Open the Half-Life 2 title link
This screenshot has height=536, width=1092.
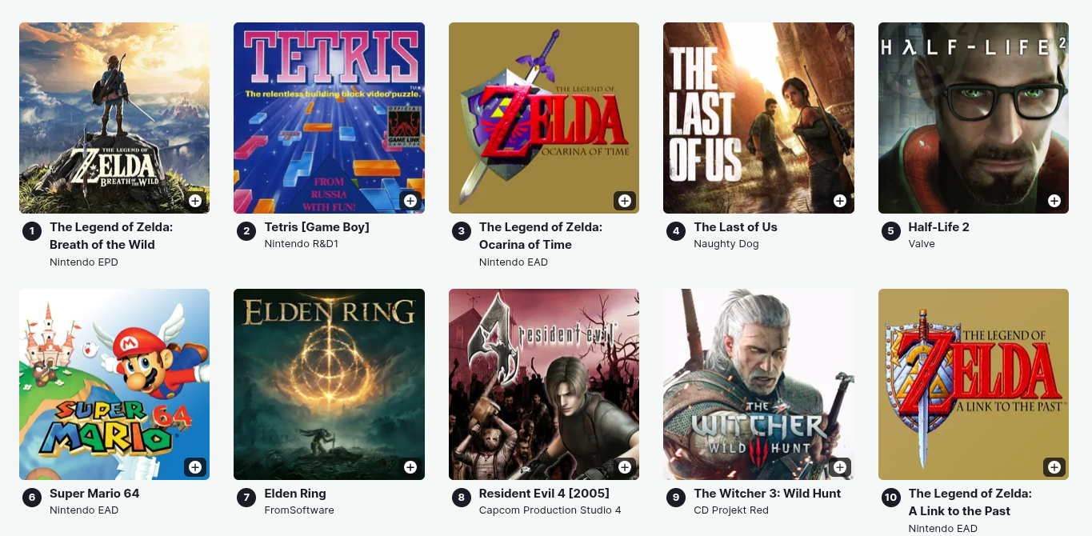938,227
